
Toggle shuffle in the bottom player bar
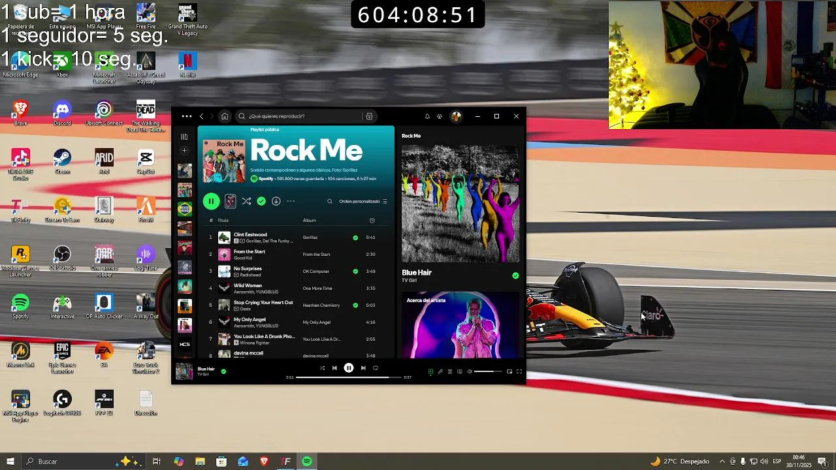[x=322, y=368]
